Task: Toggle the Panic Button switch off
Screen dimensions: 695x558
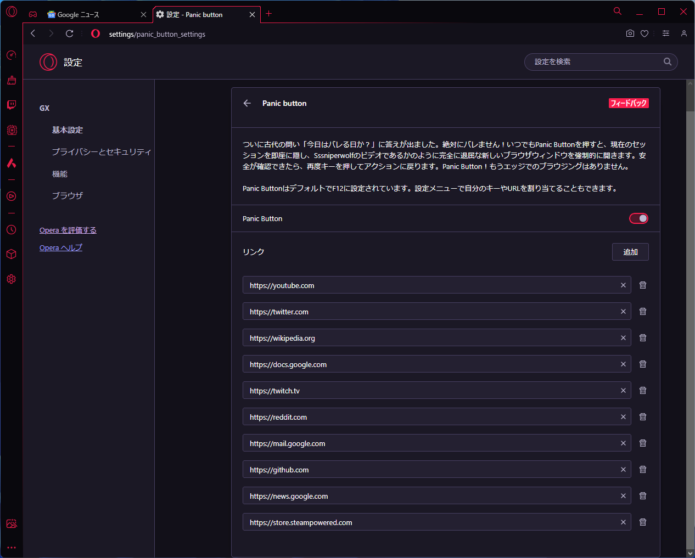Action: click(x=638, y=218)
